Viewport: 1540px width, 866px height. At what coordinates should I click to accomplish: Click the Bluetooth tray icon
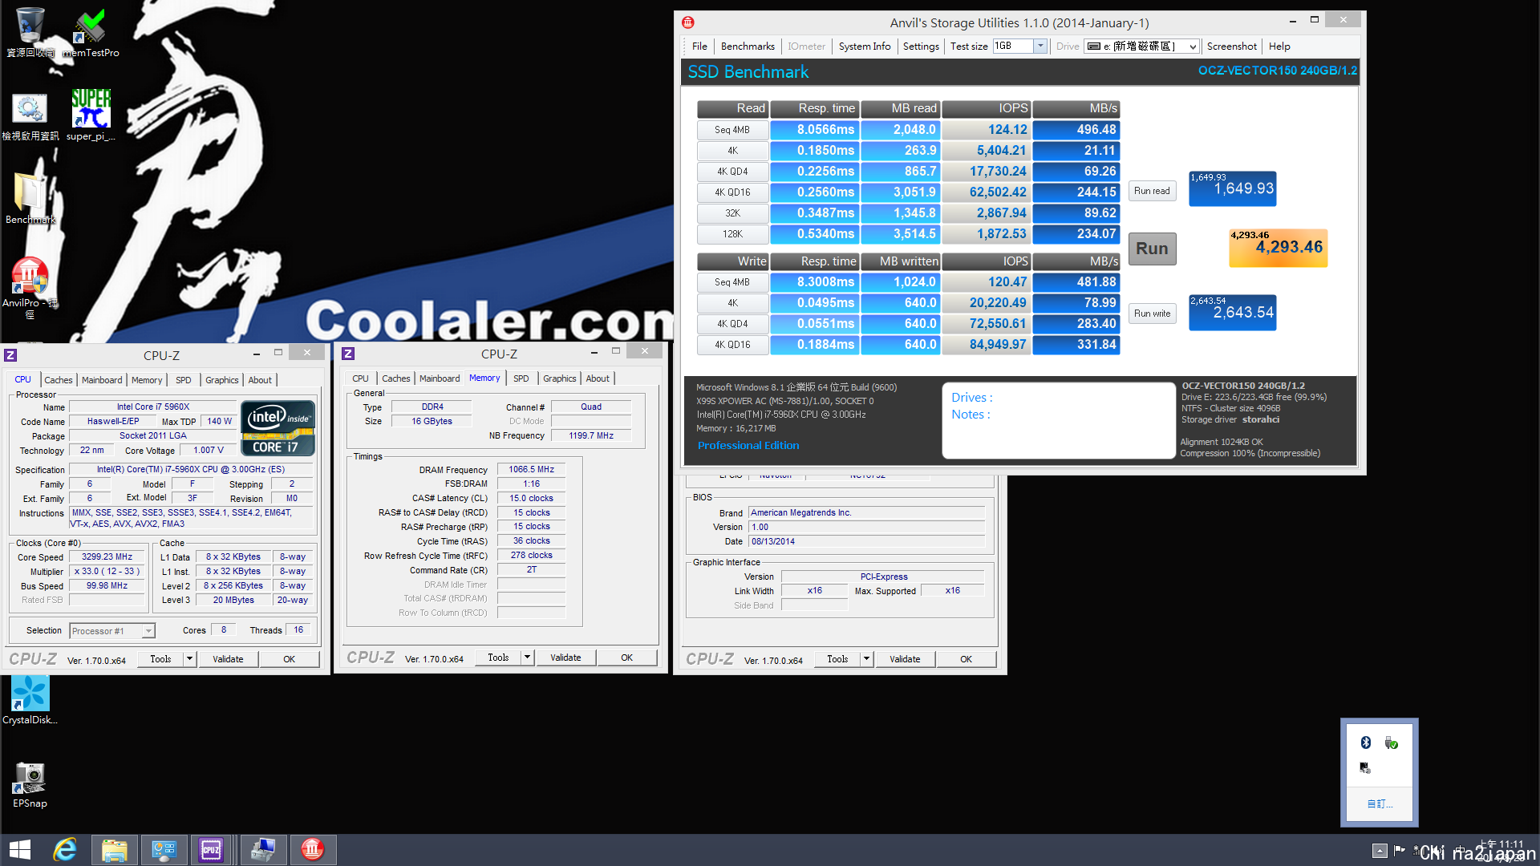coord(1365,743)
